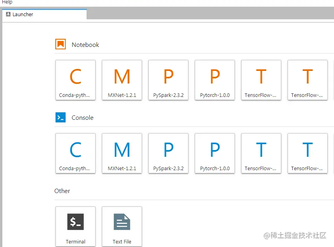Click the orange Notebook section icon
Viewport: 334px width, 247px height.
pyautogui.click(x=61, y=44)
